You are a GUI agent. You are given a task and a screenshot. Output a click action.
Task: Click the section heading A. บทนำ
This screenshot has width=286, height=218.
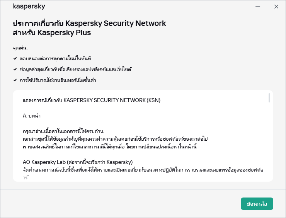click(x=32, y=116)
